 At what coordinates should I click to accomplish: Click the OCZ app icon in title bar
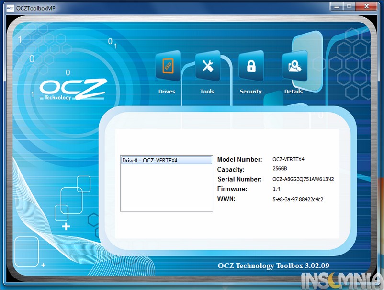click(10, 8)
